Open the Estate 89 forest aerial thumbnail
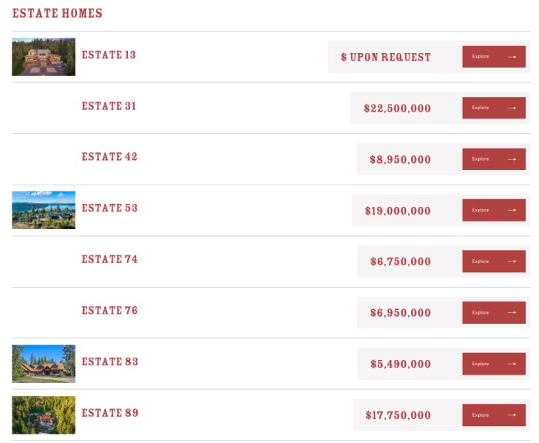The height and width of the screenshot is (443, 539). tap(44, 415)
